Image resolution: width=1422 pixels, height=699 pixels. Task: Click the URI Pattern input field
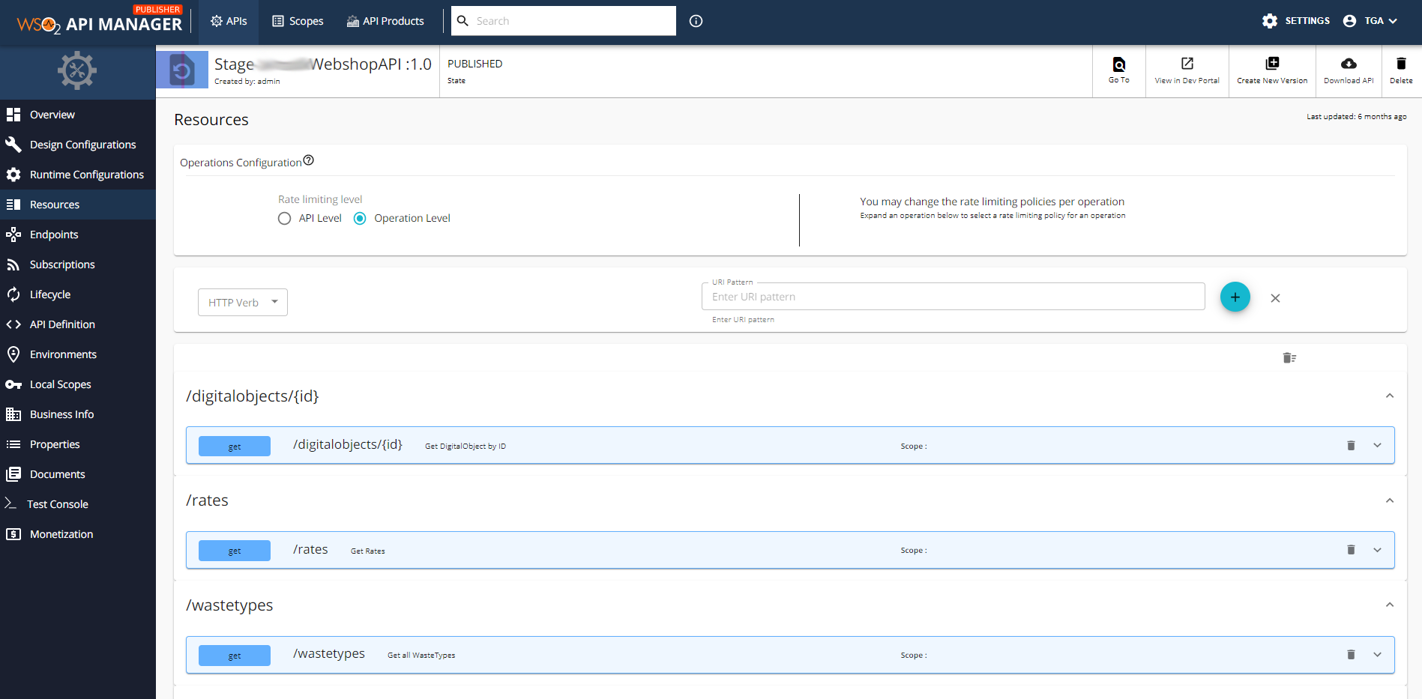(952, 297)
